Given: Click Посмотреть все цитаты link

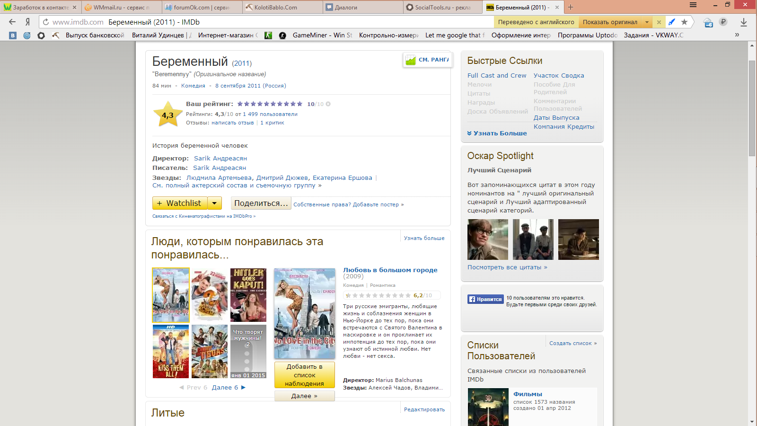Looking at the screenshot, I should coord(507,267).
